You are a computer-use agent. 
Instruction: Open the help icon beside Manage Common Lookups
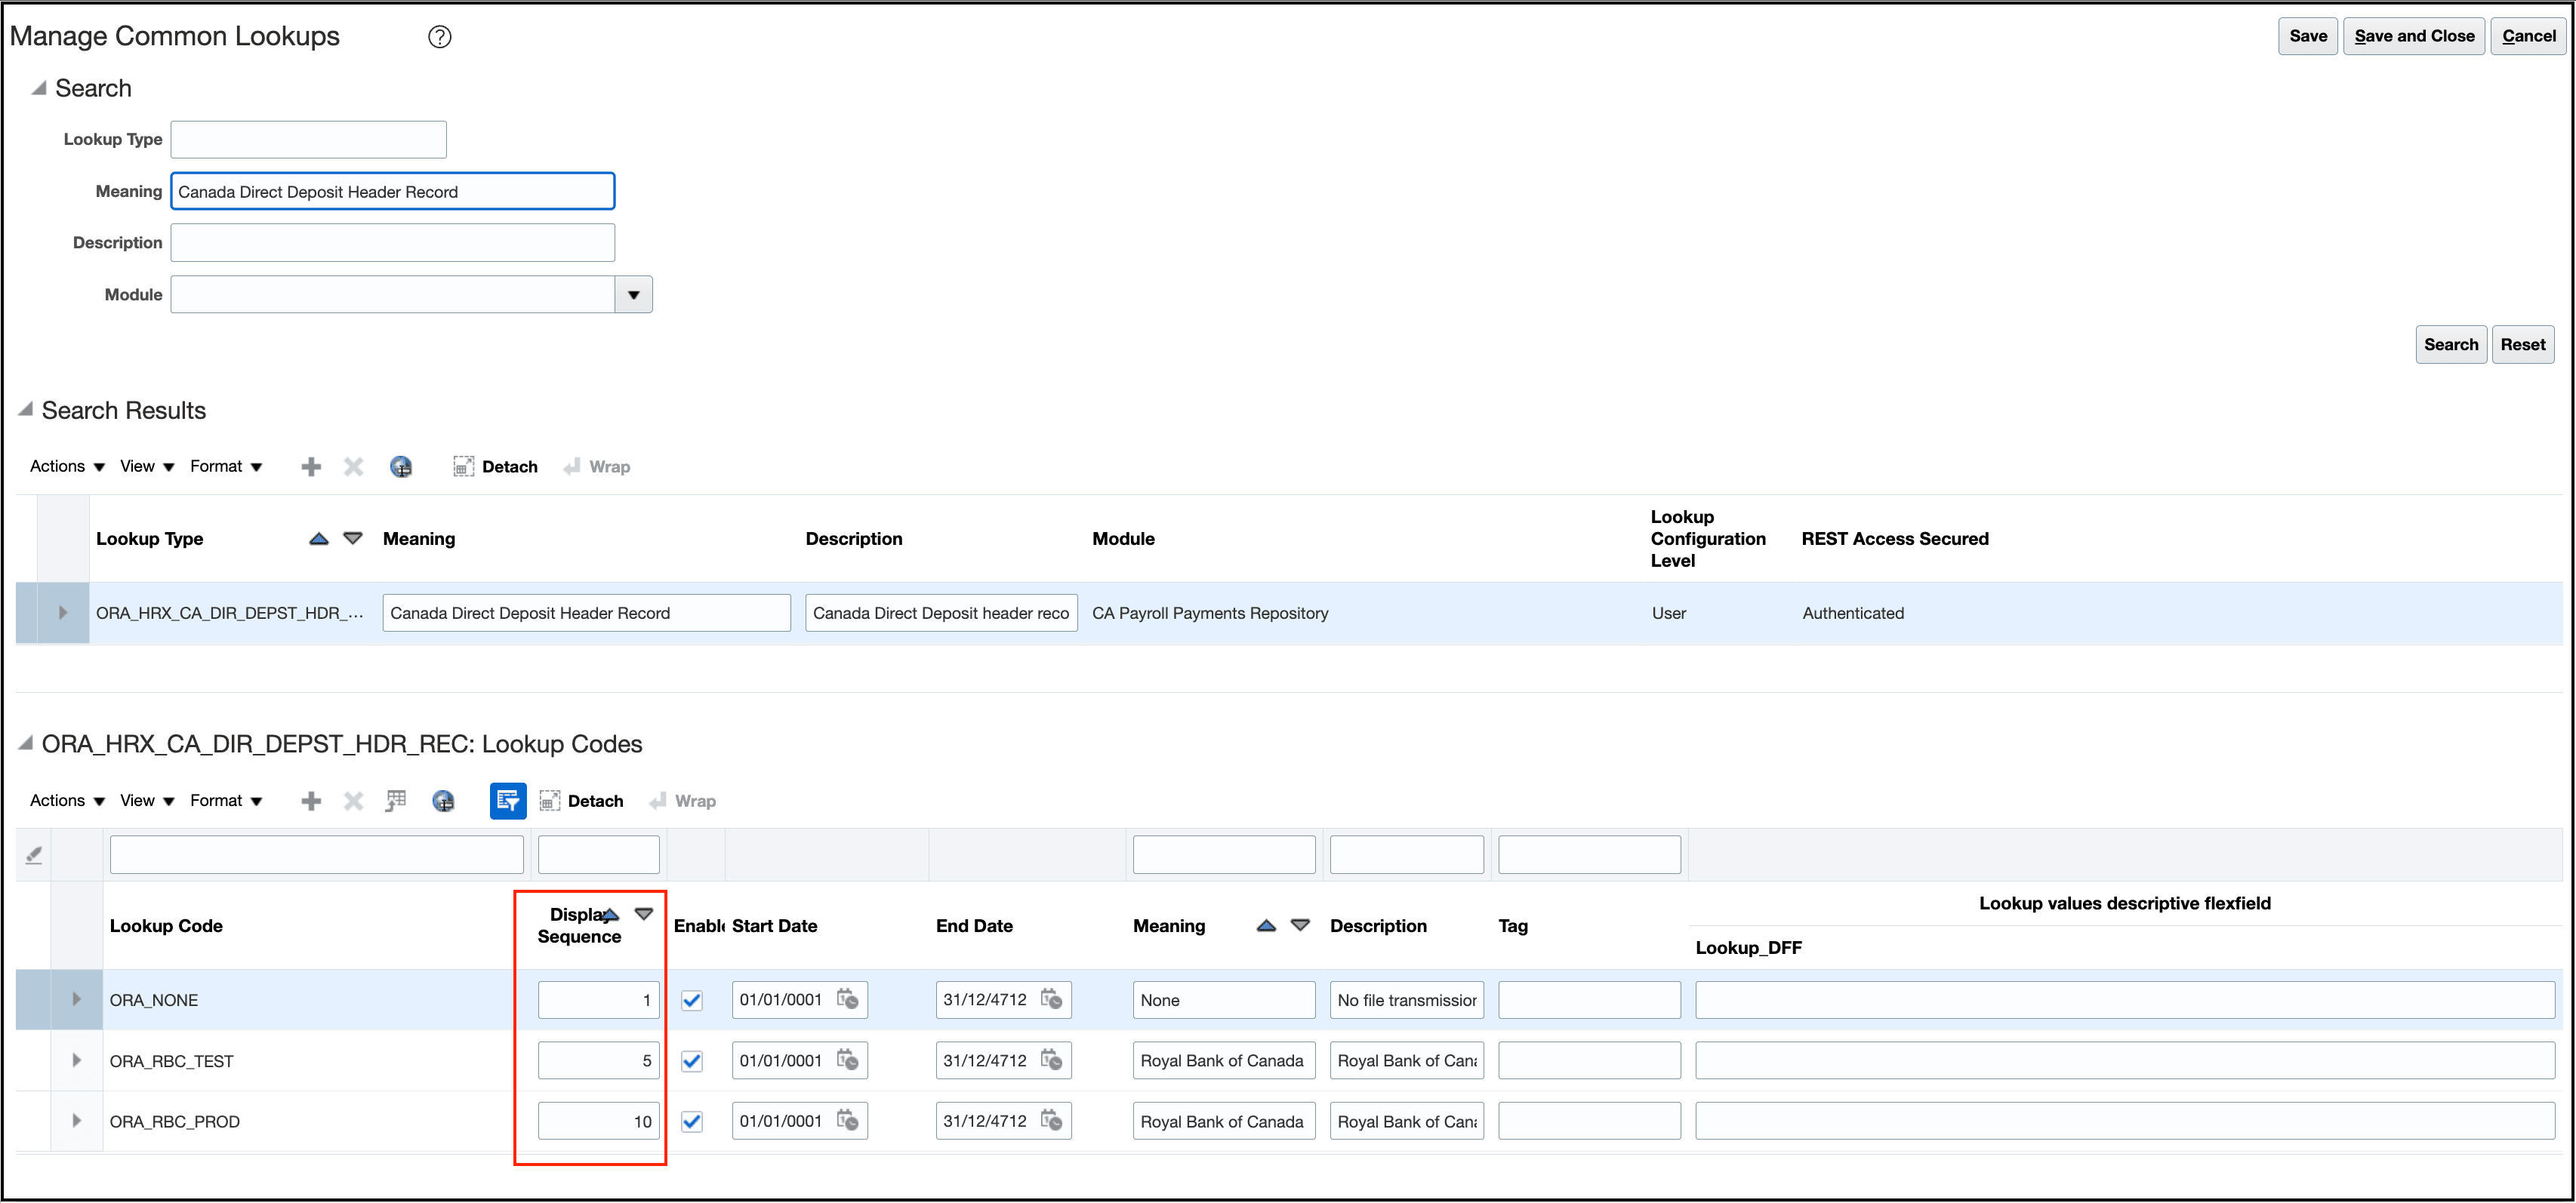click(440, 37)
